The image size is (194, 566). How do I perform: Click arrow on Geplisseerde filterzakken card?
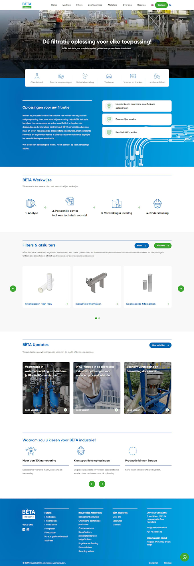[x=168, y=304]
